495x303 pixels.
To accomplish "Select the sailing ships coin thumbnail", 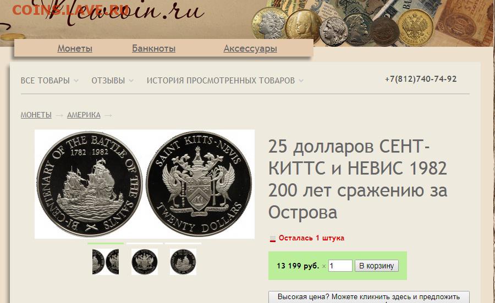I will coord(183,261).
